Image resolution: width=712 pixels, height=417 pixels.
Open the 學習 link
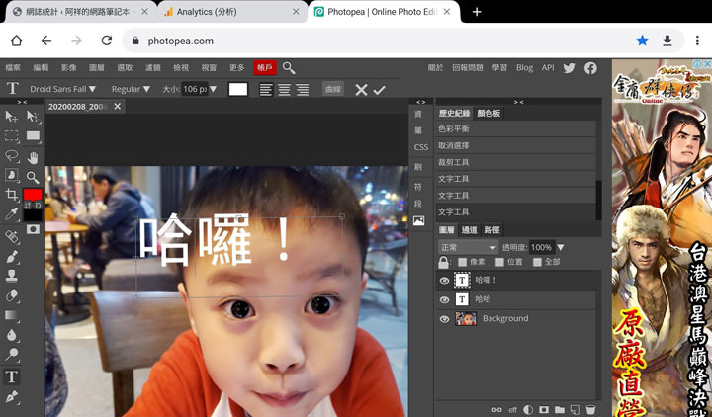click(499, 67)
